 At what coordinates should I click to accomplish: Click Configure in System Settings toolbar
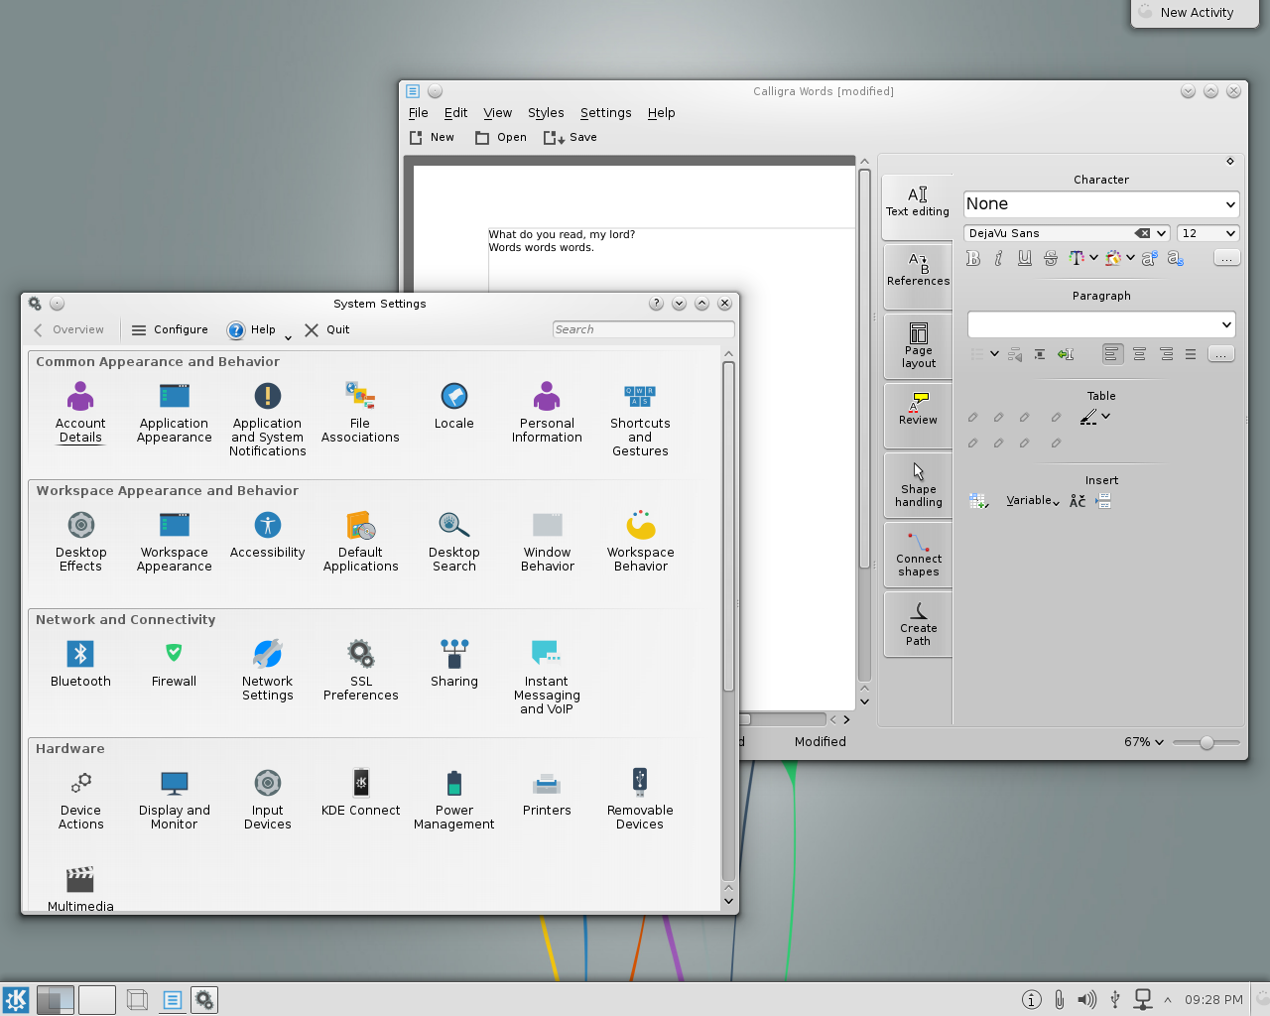tap(170, 330)
